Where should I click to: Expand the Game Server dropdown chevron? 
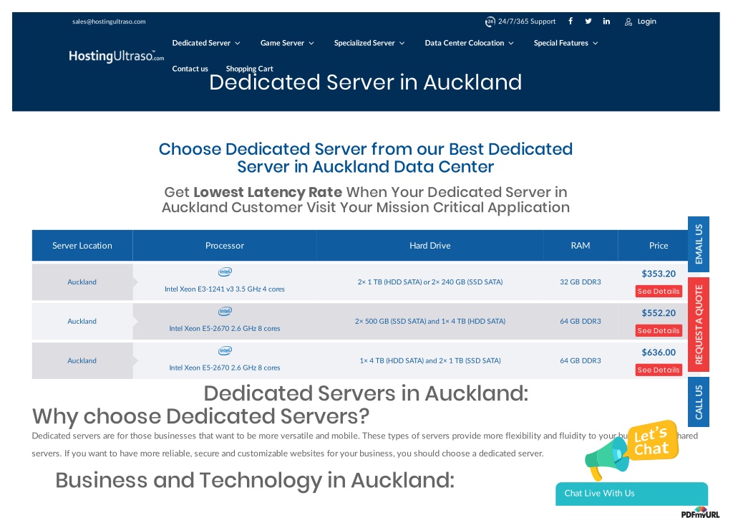click(311, 43)
